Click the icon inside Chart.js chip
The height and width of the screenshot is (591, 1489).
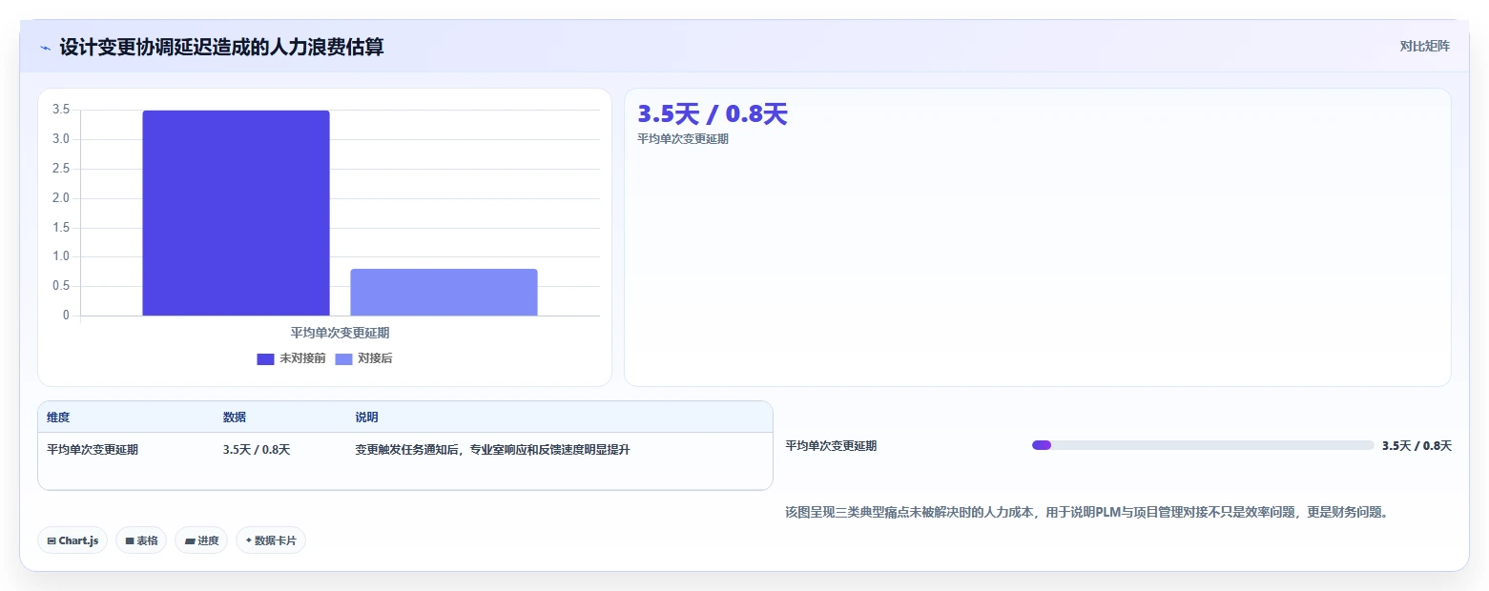52,540
